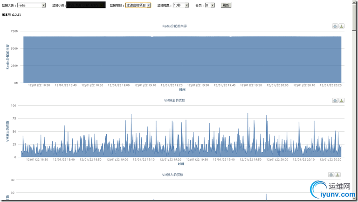Click the Redis分配的内存 chart title
The height and width of the screenshot is (202, 358).
[175, 26]
